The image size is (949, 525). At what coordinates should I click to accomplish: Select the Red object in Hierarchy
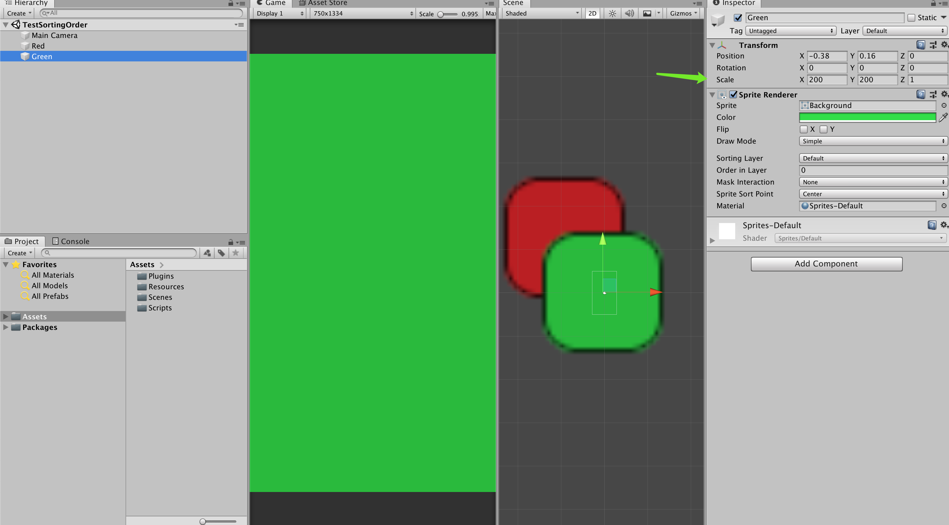click(x=38, y=46)
